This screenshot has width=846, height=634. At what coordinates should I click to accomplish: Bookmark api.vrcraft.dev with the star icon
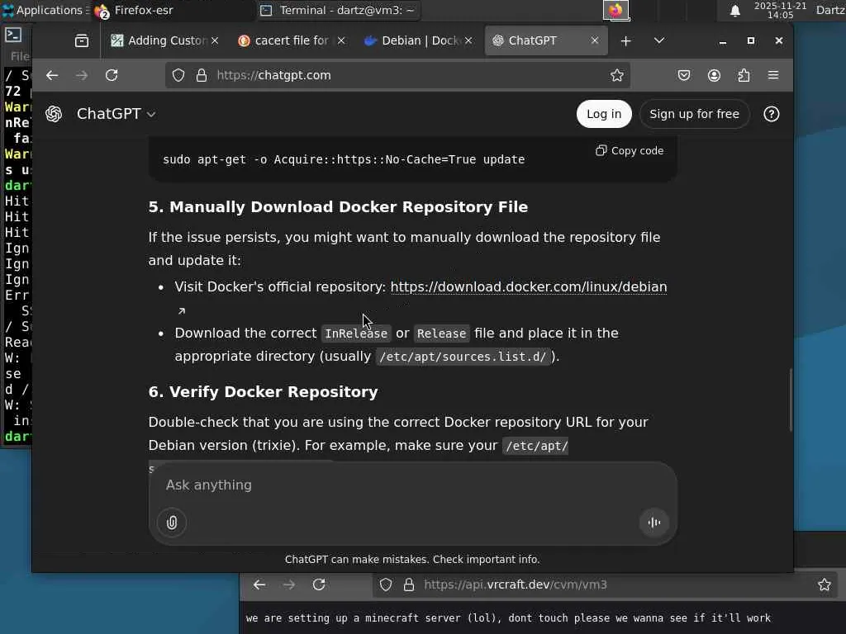click(x=824, y=584)
